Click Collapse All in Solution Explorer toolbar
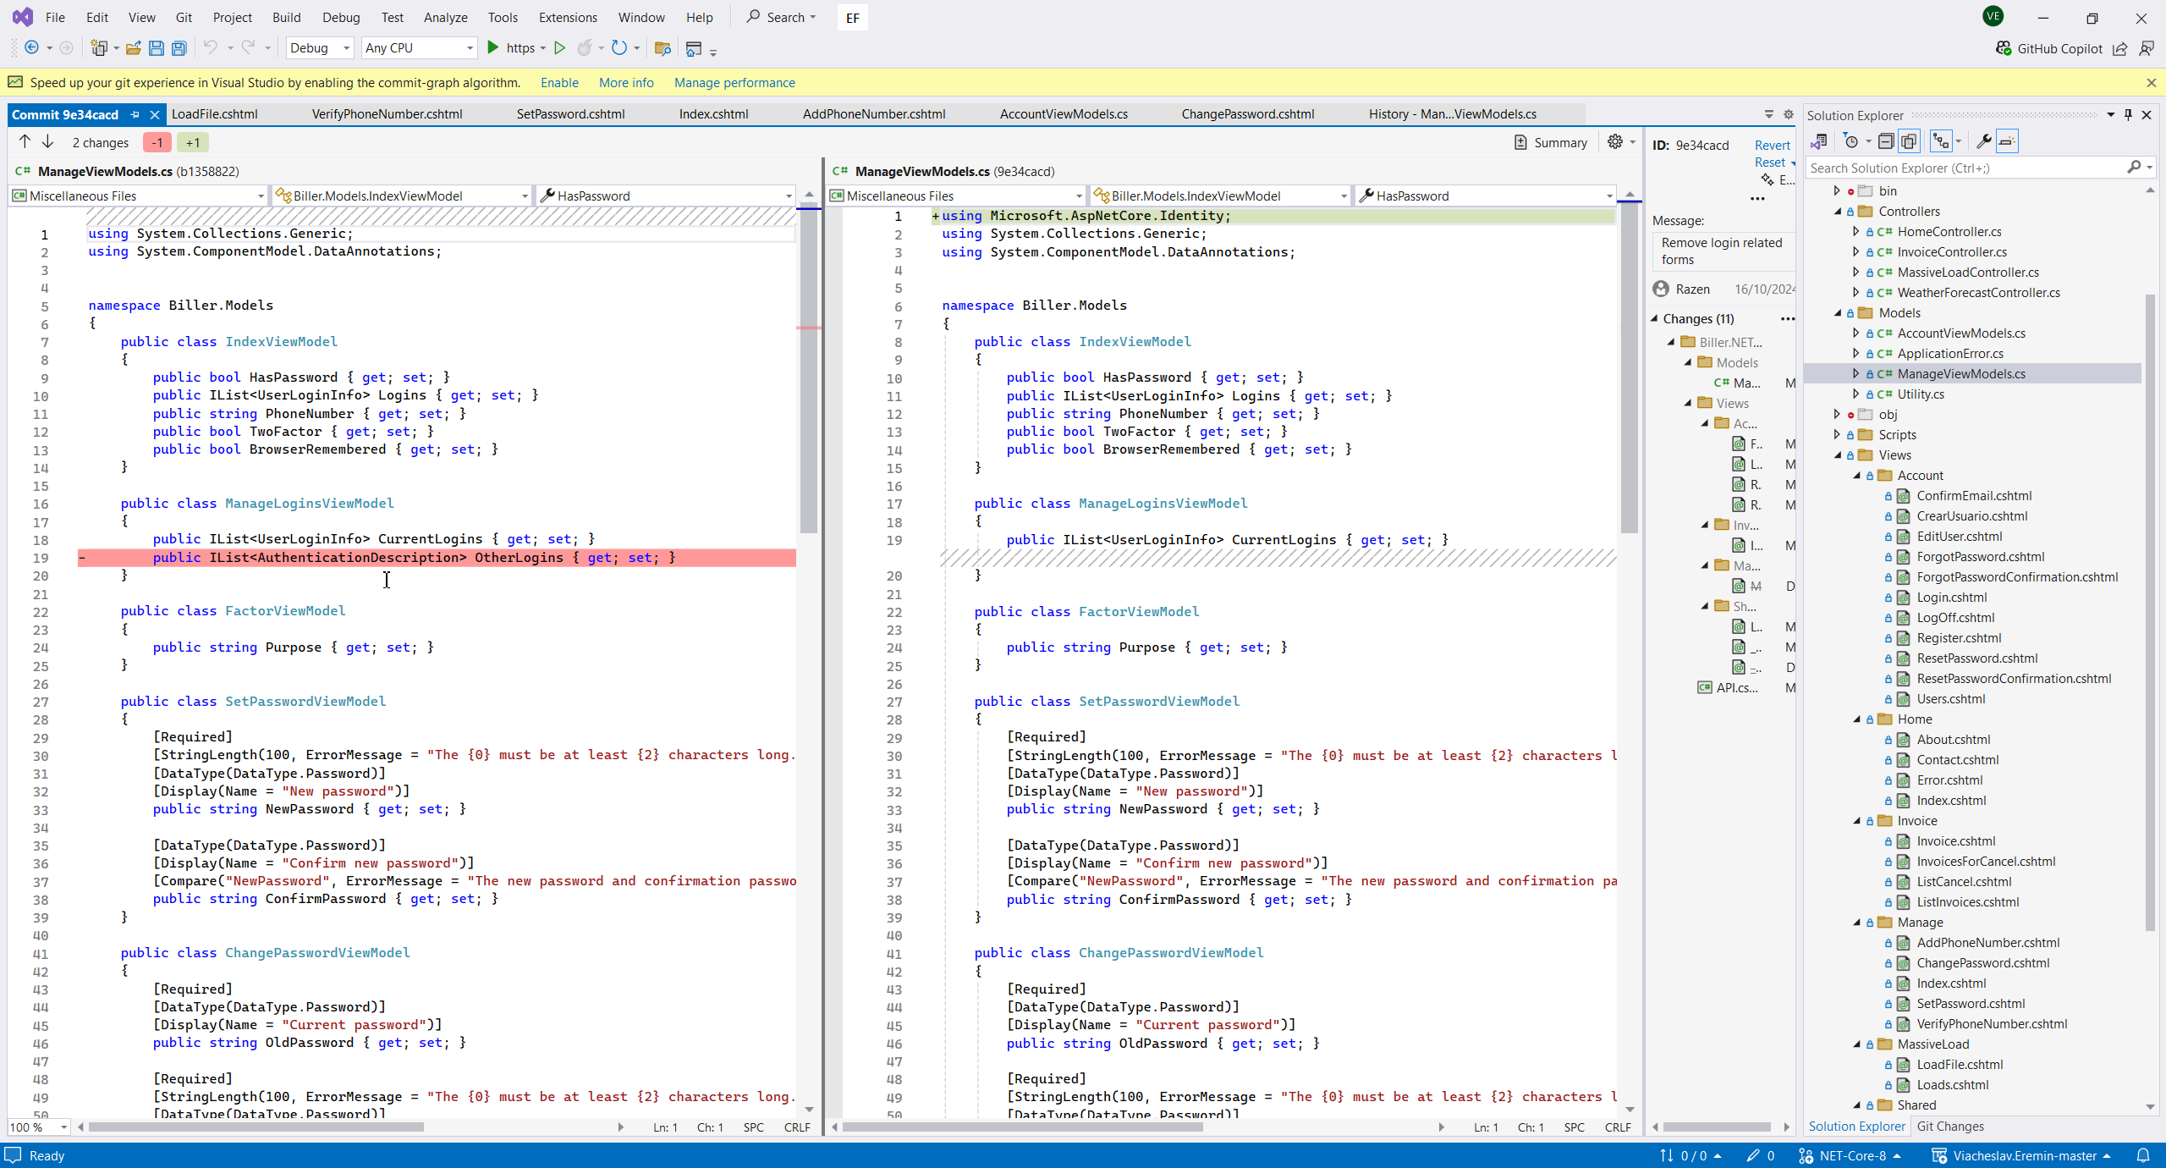The image size is (2166, 1168). click(x=1886, y=142)
